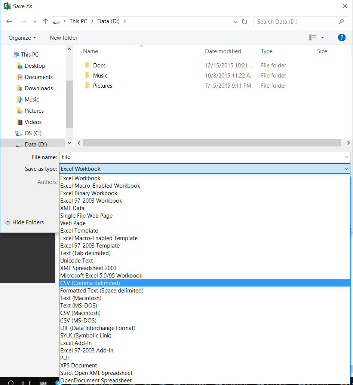Choose DIF (Data Interchange Format)

click(205, 328)
